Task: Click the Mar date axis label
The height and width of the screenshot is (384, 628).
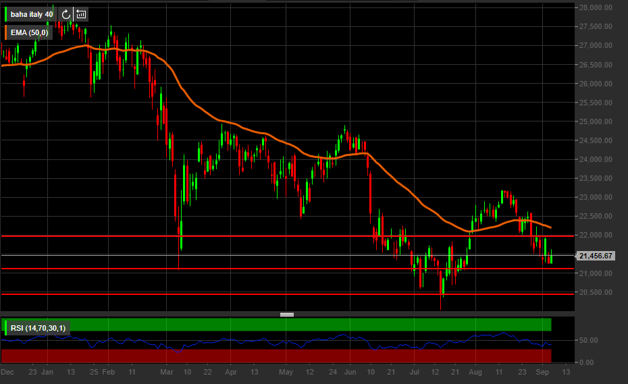Action: (167, 372)
